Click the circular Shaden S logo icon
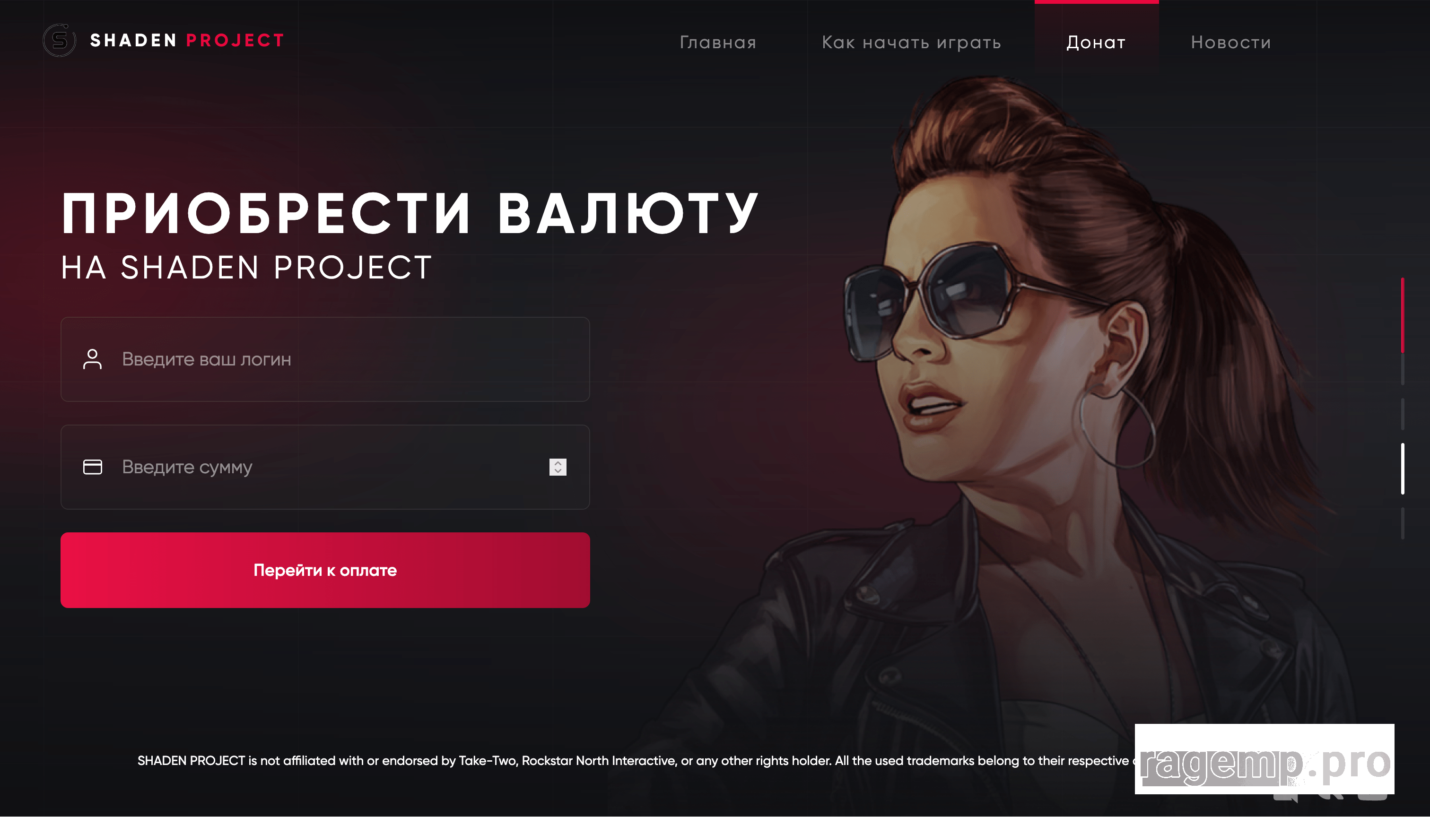The height and width of the screenshot is (817, 1430). tap(60, 40)
